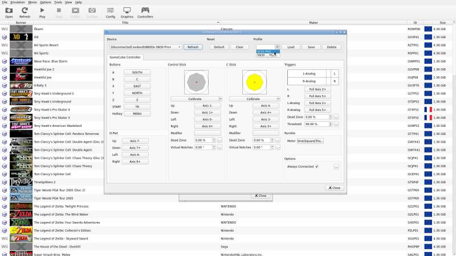Sort game list by the Maker column
This screenshot has width=456, height=256.
[x=313, y=23]
